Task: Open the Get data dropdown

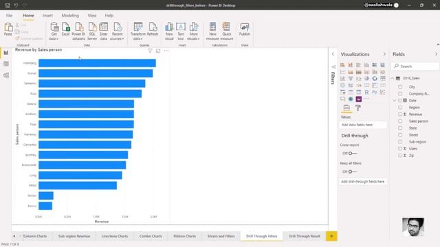Action: 54,32
